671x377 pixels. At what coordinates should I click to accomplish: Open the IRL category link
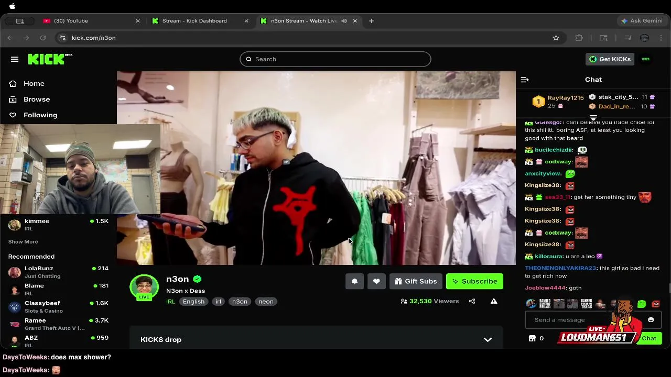point(170,302)
